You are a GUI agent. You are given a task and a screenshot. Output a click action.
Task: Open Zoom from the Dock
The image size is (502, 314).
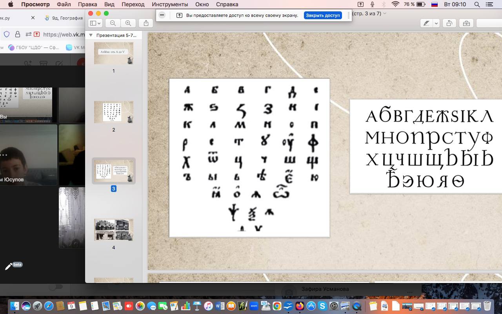click(x=254, y=306)
